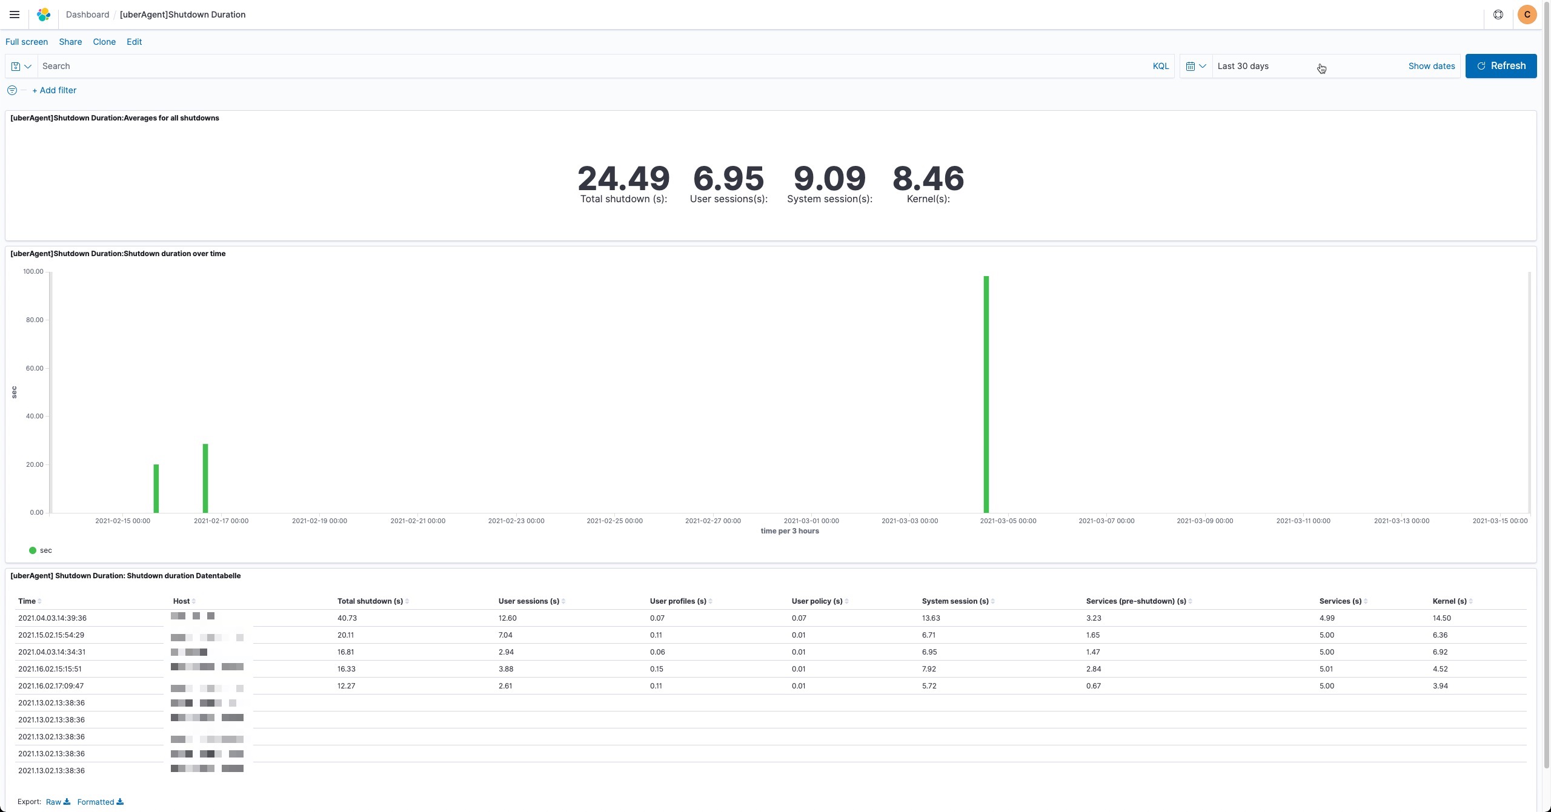This screenshot has width=1551, height=812.
Task: Open the help menu icon
Action: pos(1498,15)
